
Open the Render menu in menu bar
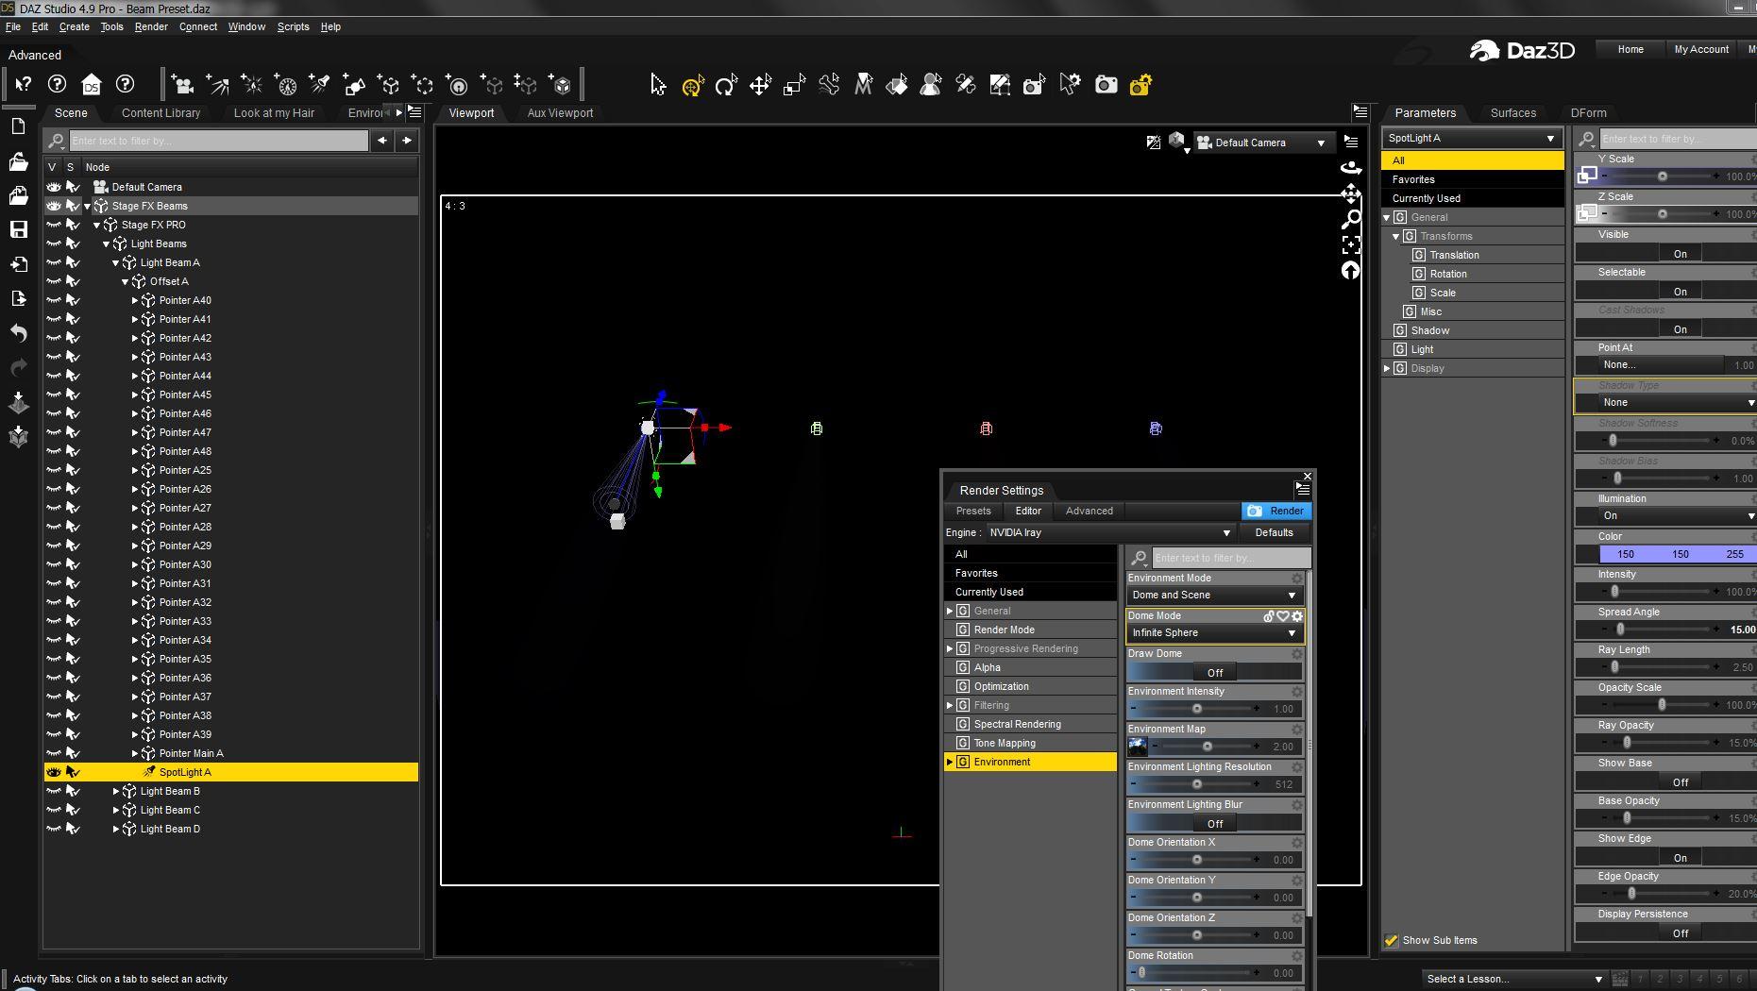pos(151,26)
